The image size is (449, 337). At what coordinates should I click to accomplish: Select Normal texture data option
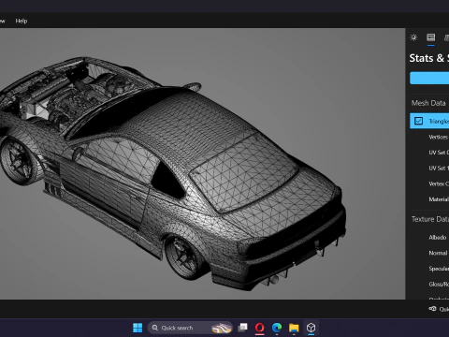[x=438, y=253]
